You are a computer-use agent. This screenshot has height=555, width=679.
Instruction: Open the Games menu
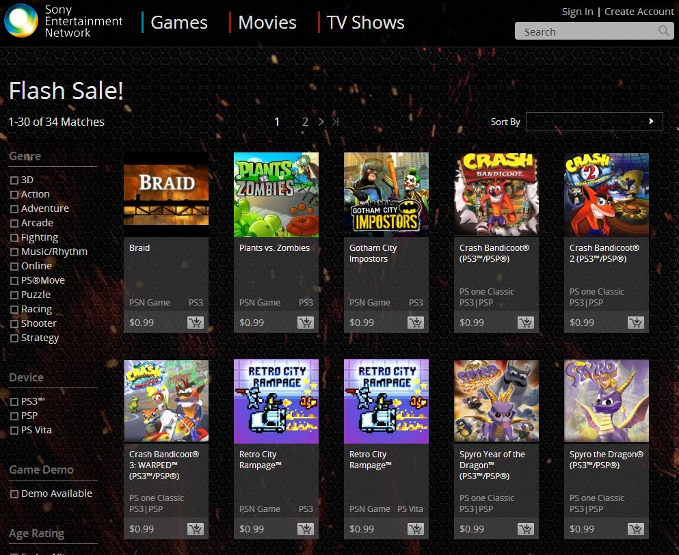pos(179,23)
